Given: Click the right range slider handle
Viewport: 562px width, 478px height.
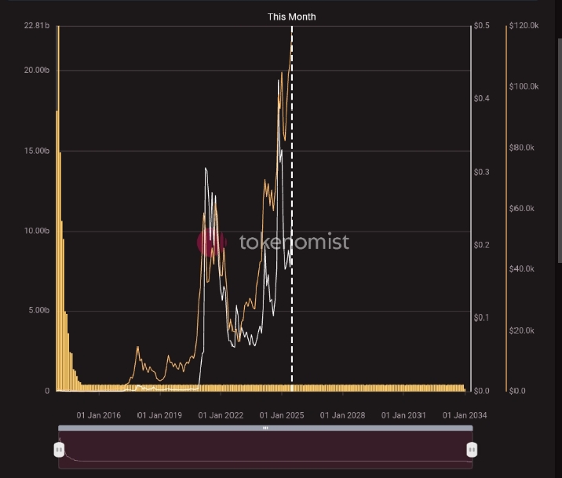Looking at the screenshot, I should click(472, 450).
